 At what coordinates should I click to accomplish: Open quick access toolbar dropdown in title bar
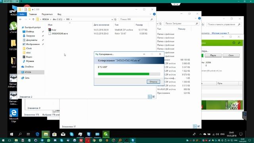click(x=33, y=10)
